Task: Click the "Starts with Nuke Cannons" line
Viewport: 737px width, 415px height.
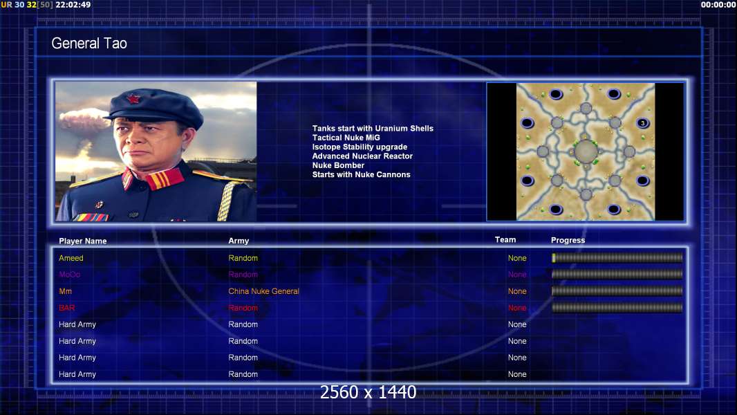Action: click(361, 174)
